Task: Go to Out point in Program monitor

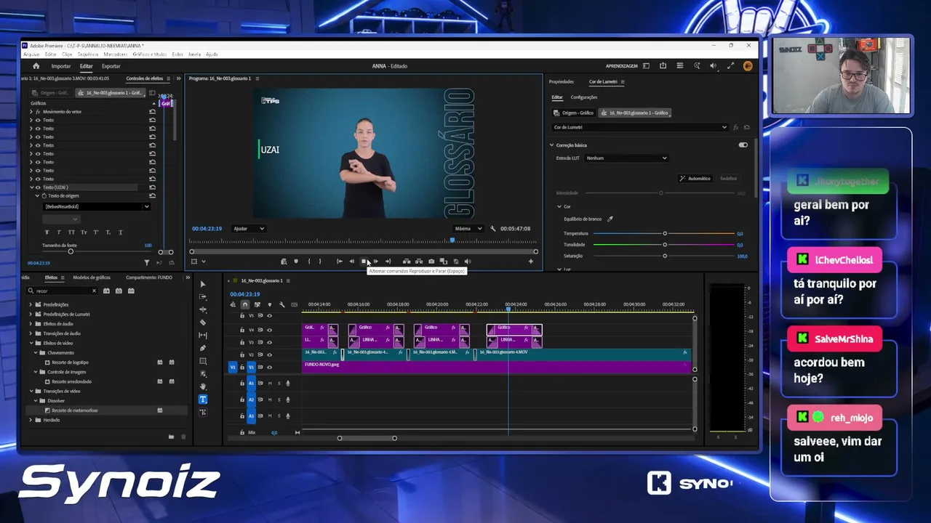Action: (388, 261)
